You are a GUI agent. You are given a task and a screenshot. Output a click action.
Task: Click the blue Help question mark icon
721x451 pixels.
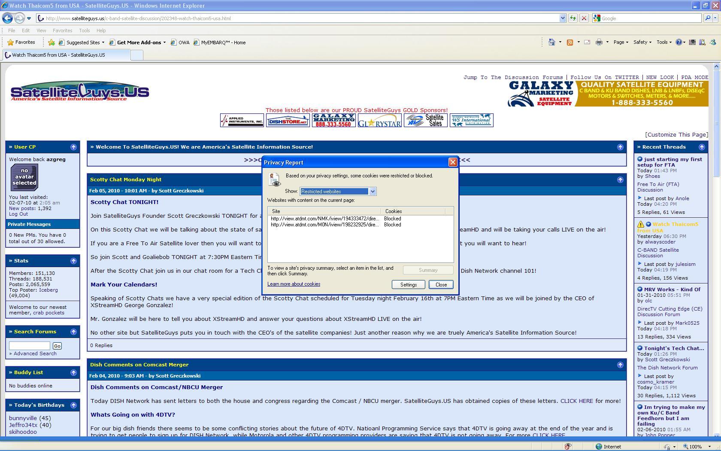click(x=679, y=42)
